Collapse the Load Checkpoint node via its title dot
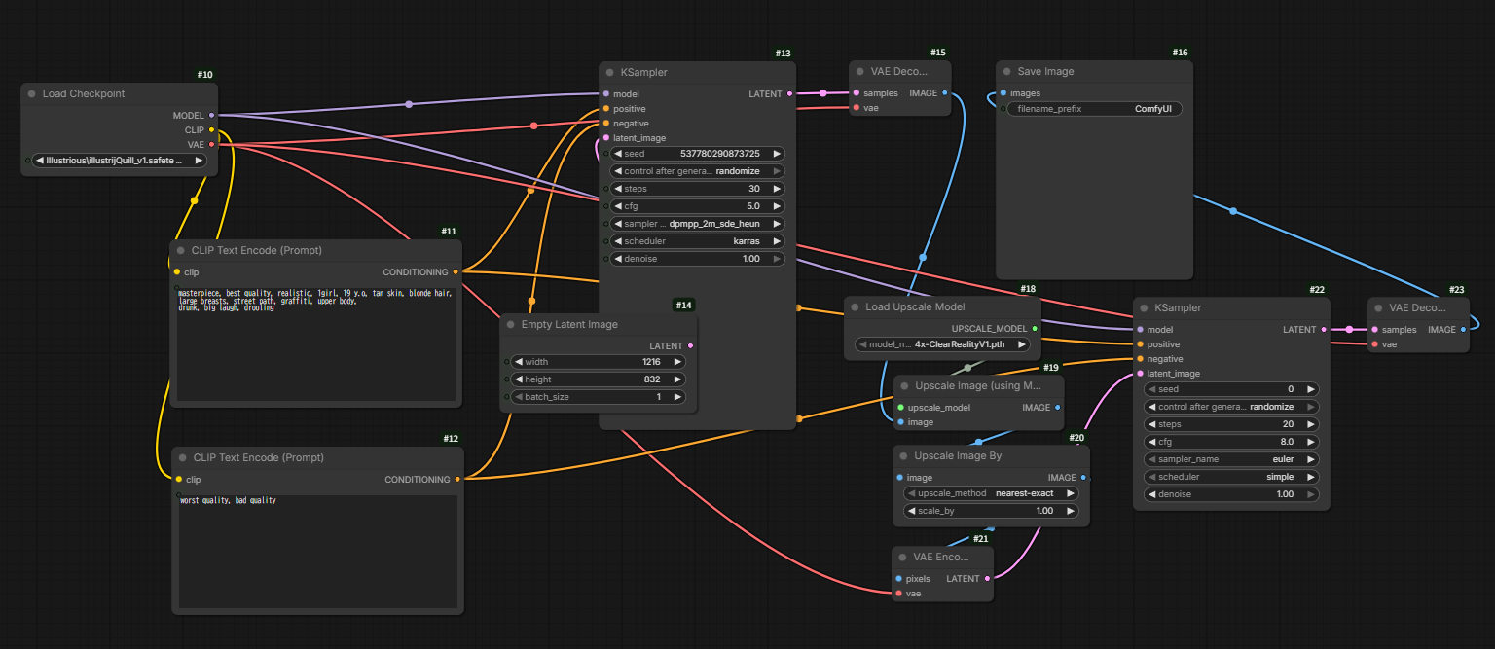The width and height of the screenshot is (1495, 649). (32, 94)
